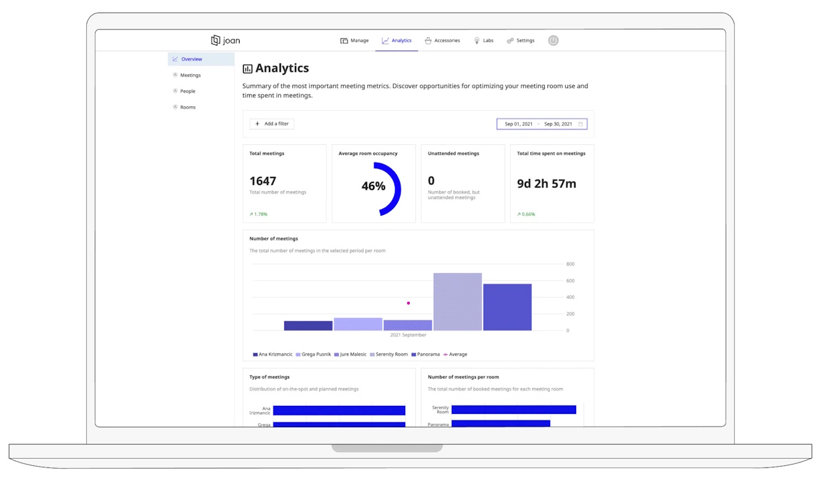Image resolution: width=821 pixels, height=482 pixels.
Task: Click the Ana Krizmancic meeting type bar
Action: pos(339,411)
